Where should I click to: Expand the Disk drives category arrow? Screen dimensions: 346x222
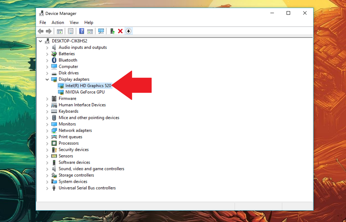tap(47, 73)
